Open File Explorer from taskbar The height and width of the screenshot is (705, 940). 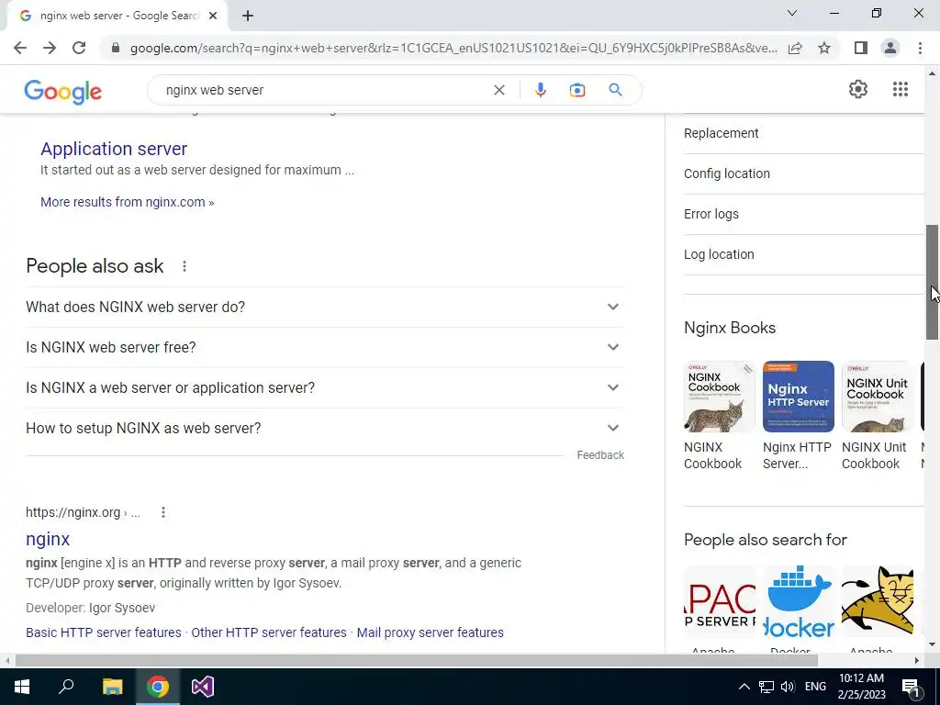click(112, 687)
